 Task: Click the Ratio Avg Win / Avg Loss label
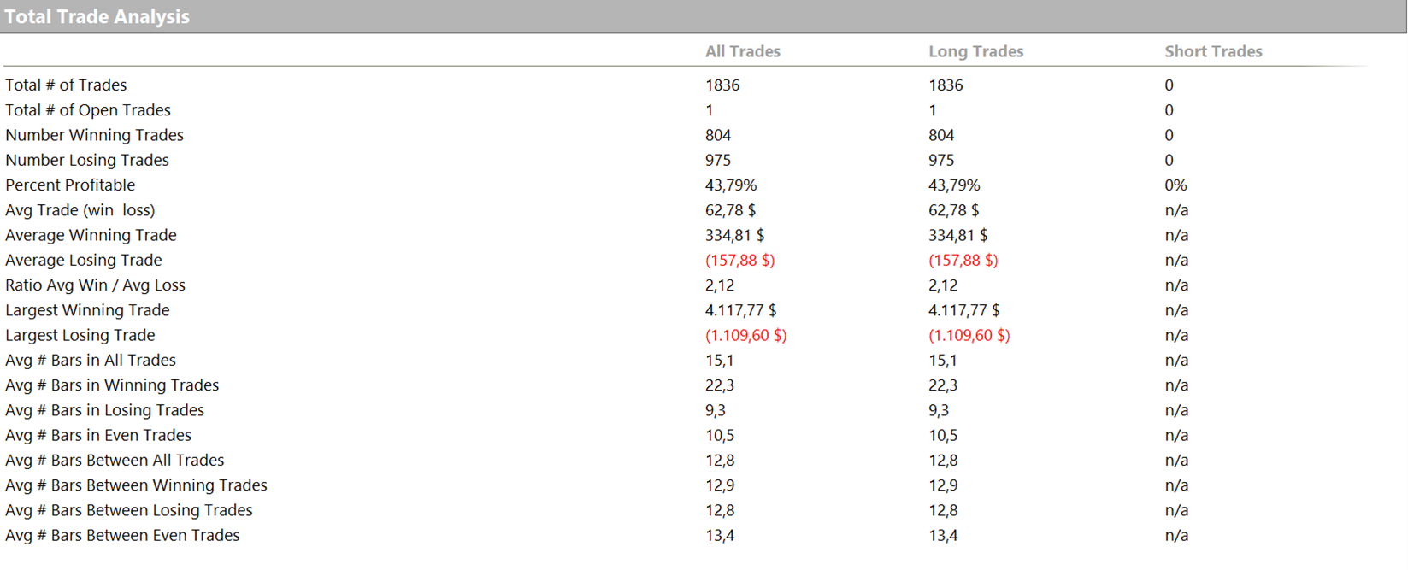(95, 285)
